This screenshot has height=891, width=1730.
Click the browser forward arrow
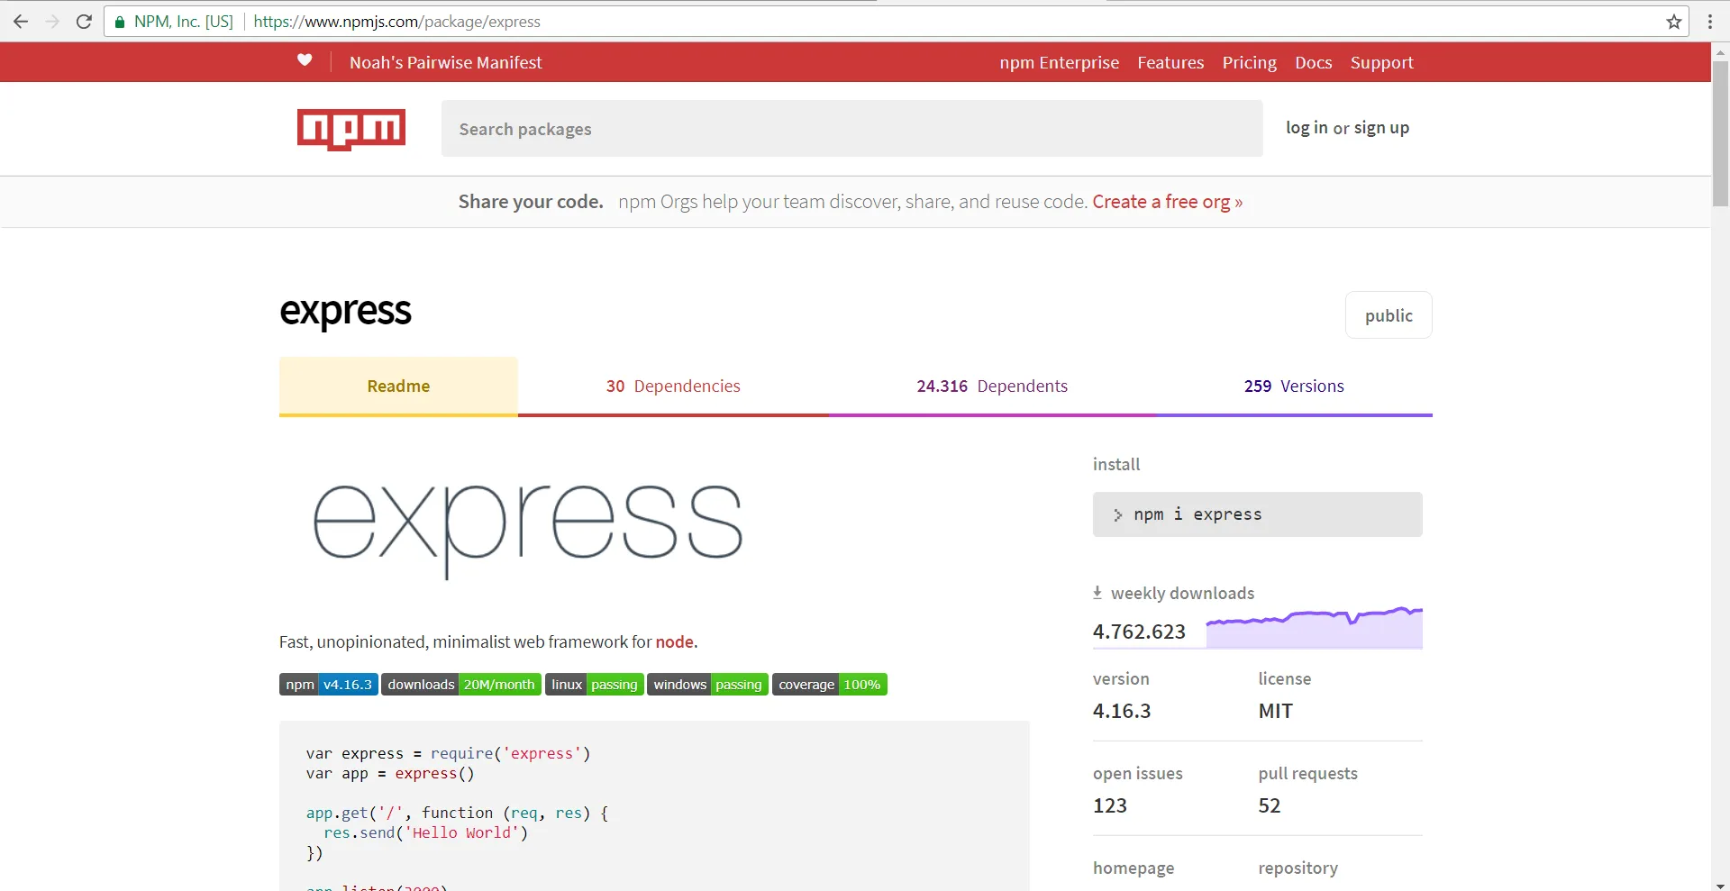[52, 22]
